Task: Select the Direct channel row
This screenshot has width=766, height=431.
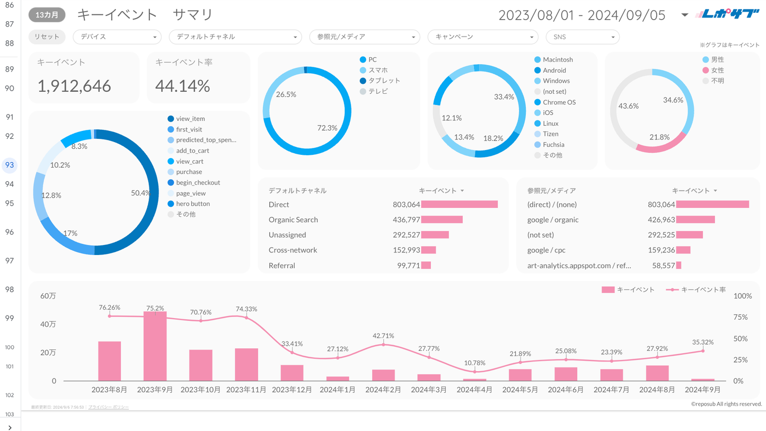Action: pos(279,205)
